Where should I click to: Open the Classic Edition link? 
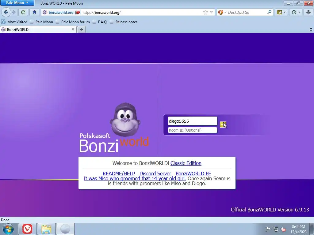click(186, 163)
